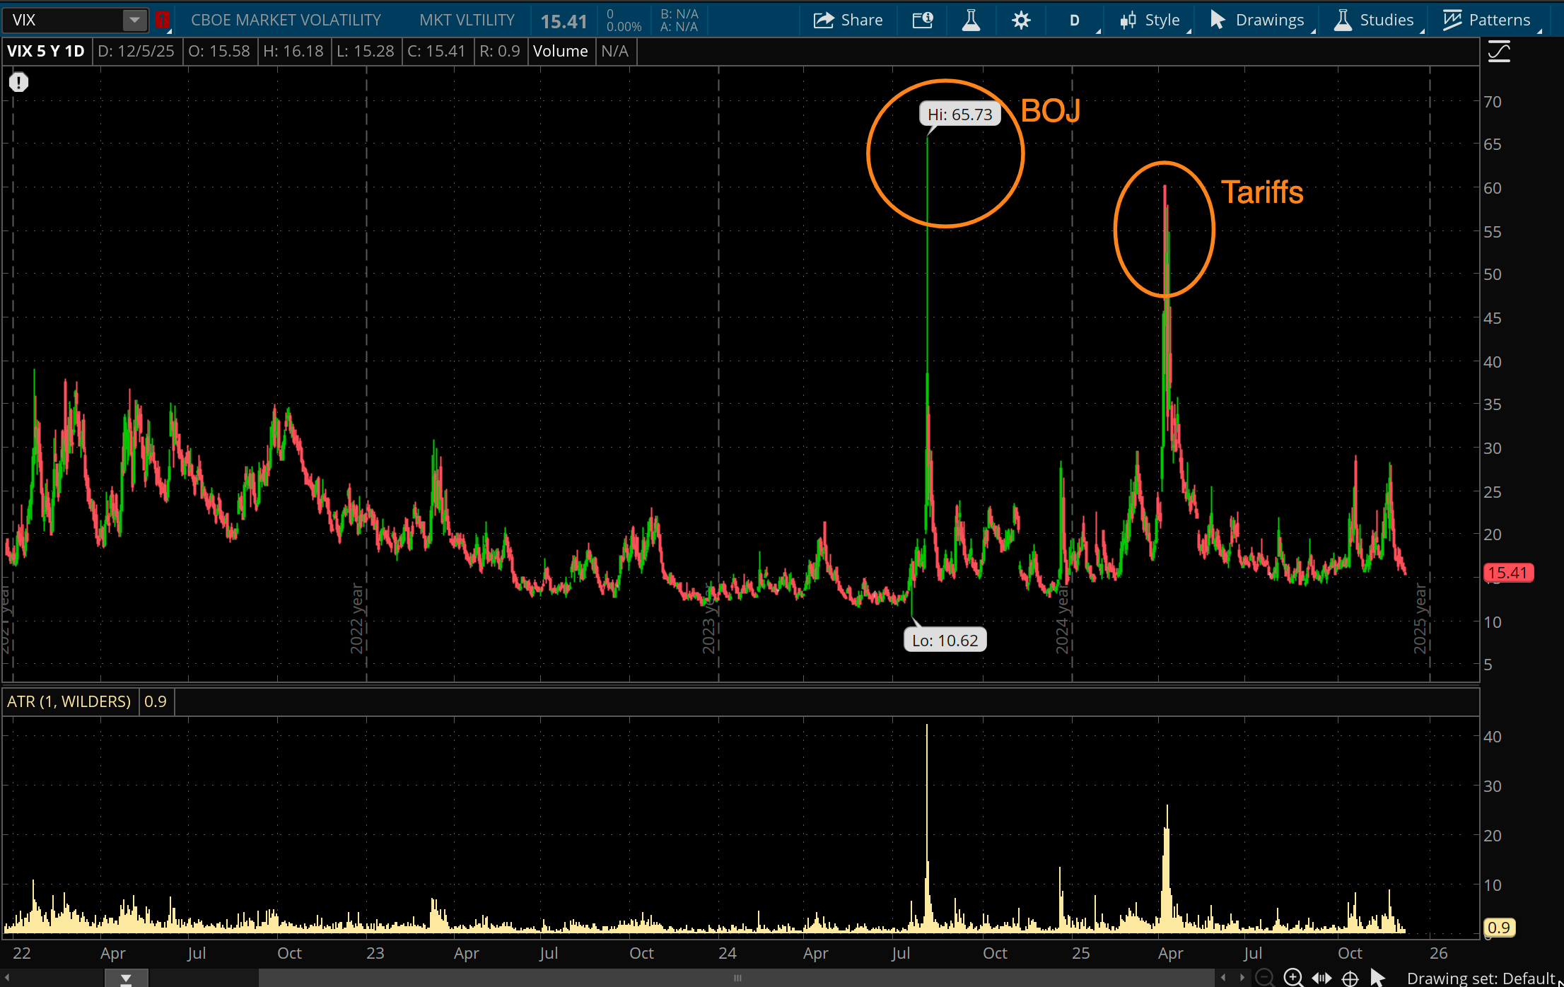Click the flask lab icon in toolbar
Image resolution: width=1564 pixels, height=987 pixels.
(971, 20)
